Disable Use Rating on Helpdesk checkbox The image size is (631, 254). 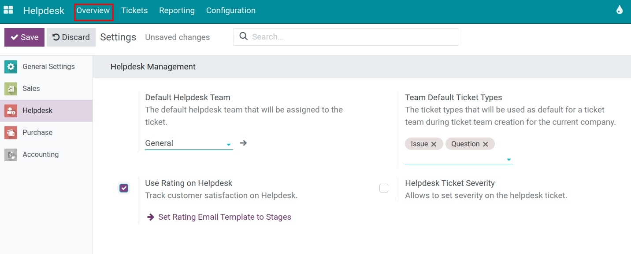(x=124, y=188)
